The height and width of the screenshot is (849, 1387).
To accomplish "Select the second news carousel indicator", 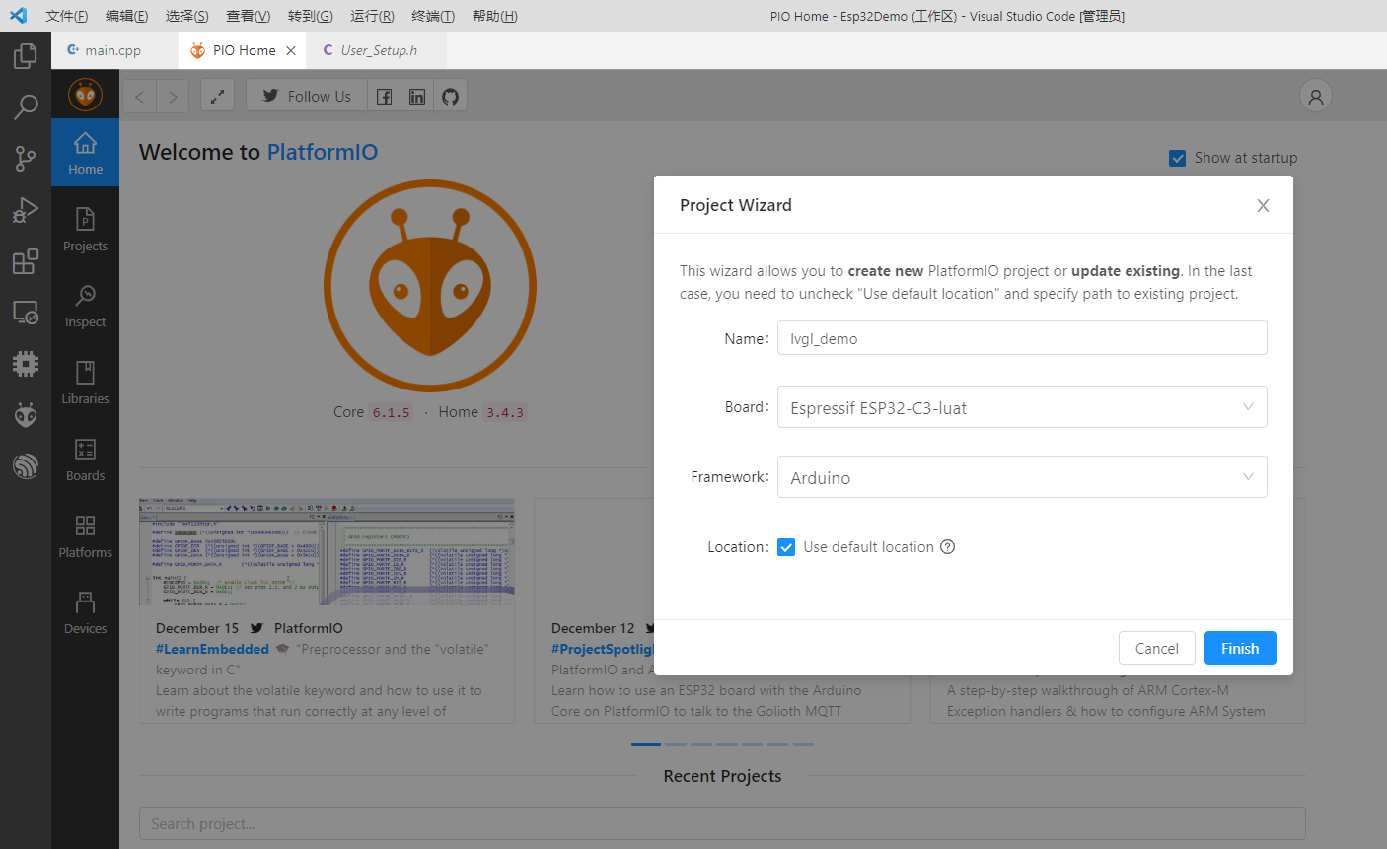I will point(675,744).
